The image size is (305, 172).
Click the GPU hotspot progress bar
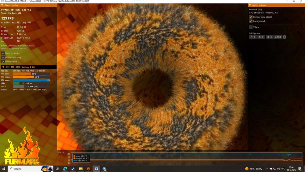pyautogui.click(x=31, y=77)
